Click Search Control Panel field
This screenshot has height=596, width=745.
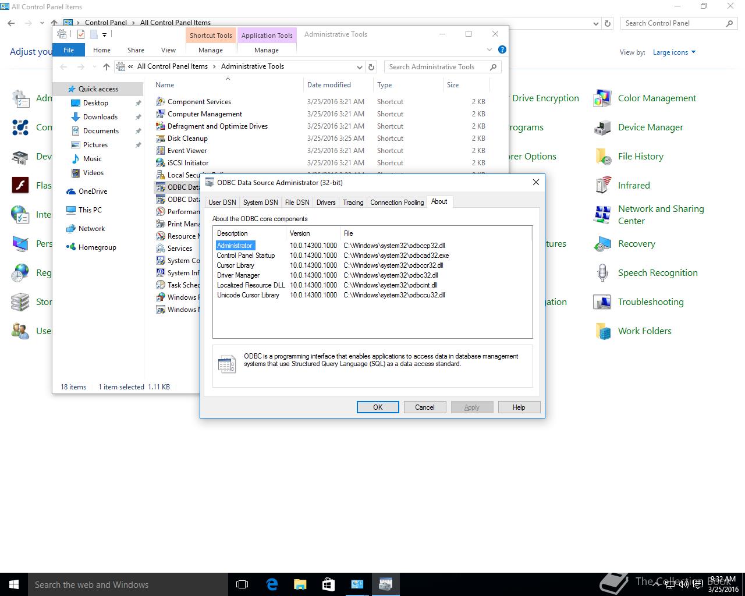(679, 23)
